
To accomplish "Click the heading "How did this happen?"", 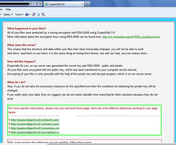I will pos(22,61).
